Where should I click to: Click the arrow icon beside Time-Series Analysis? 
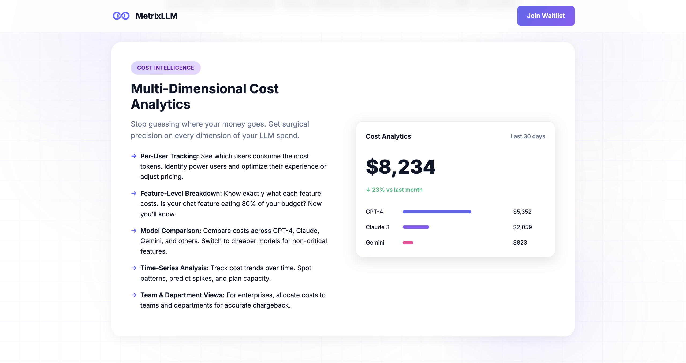[134, 268]
